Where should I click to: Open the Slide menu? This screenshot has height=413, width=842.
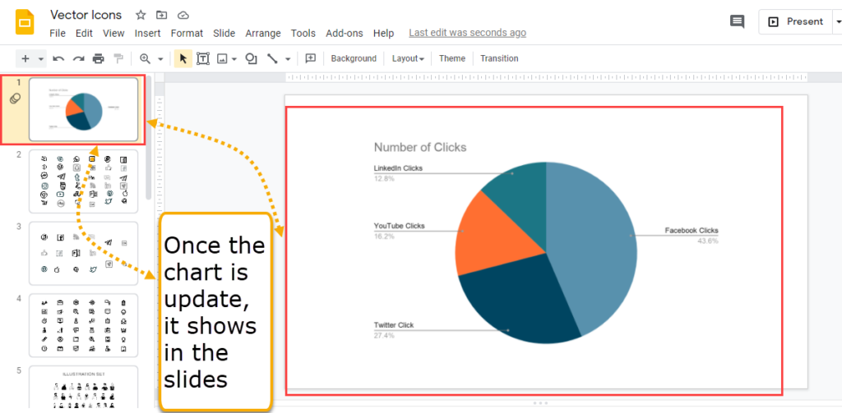(224, 34)
